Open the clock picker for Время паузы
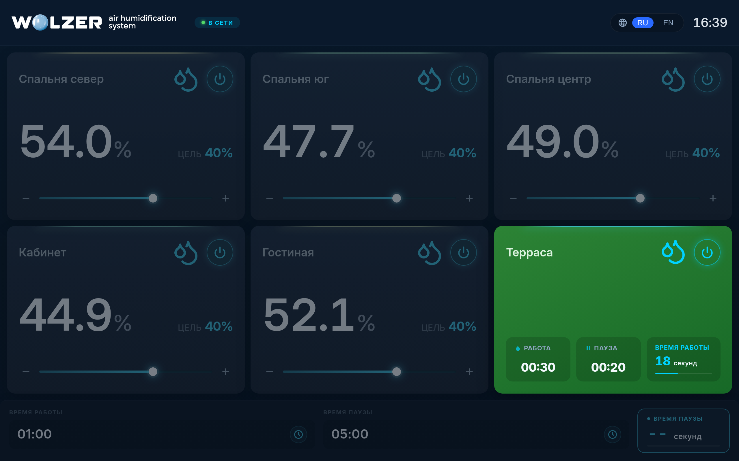 tap(612, 434)
